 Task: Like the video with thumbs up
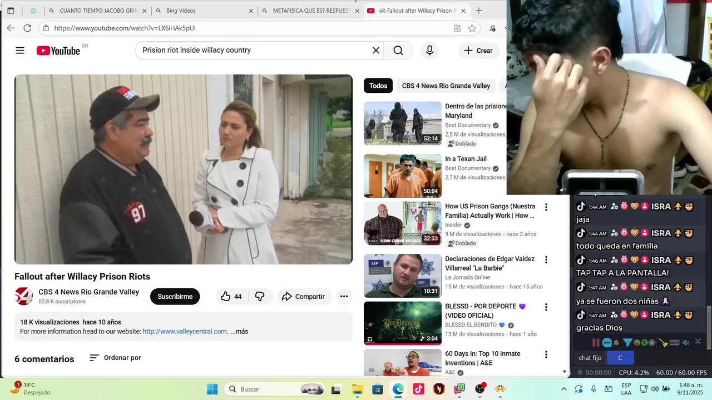pyautogui.click(x=231, y=297)
